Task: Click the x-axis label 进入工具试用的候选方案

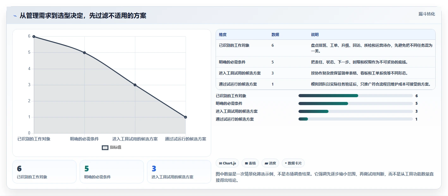Action: pos(135,139)
